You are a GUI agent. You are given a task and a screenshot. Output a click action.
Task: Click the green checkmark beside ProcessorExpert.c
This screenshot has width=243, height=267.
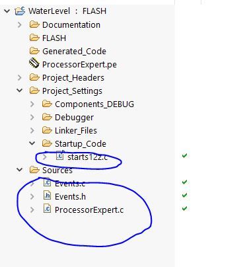click(184, 208)
